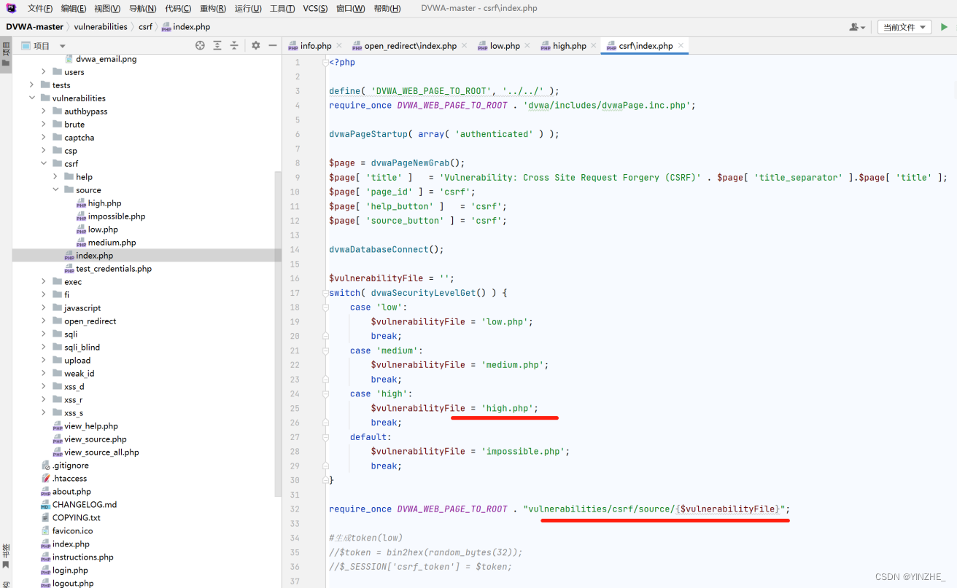Click DVWA-master in the breadcrumb
This screenshot has width=957, height=588.
[x=35, y=27]
